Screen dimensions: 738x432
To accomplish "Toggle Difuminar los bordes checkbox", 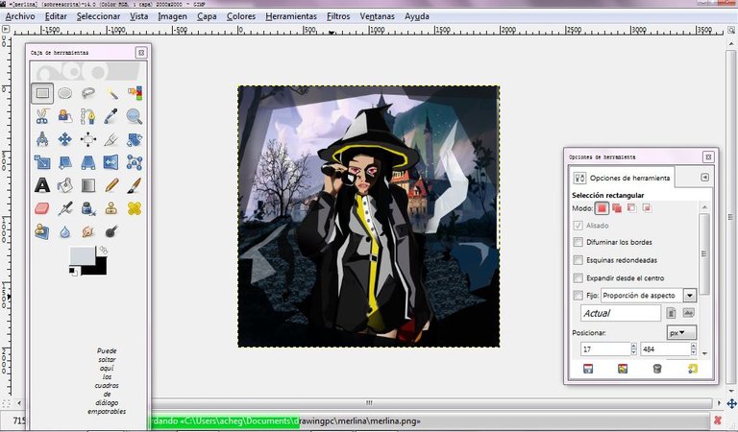I will tap(578, 242).
